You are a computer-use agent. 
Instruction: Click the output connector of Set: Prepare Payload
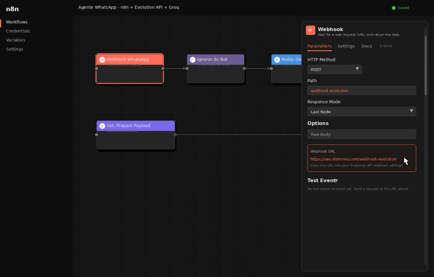(x=175, y=135)
